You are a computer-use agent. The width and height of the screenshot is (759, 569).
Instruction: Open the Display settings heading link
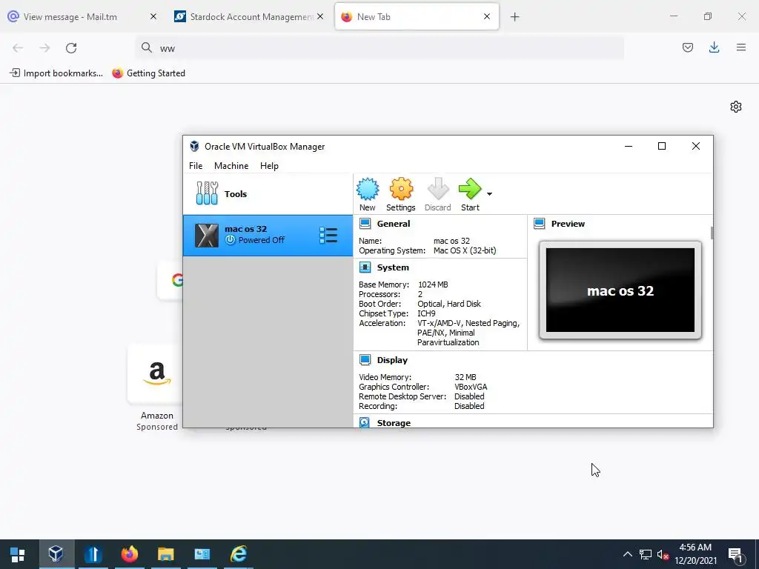(x=392, y=360)
